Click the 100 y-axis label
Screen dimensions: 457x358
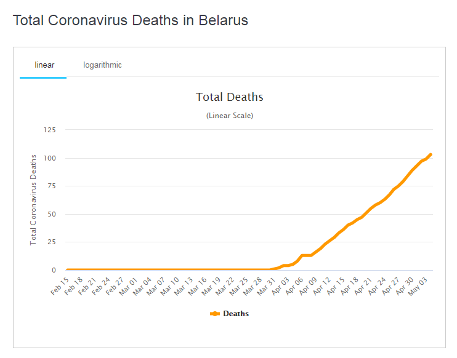[x=49, y=158]
